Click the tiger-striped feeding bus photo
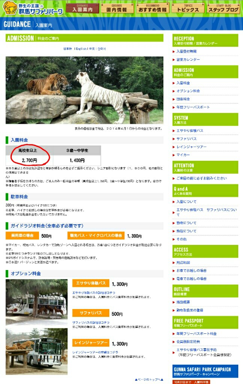243x384 pixels. click(36, 299)
